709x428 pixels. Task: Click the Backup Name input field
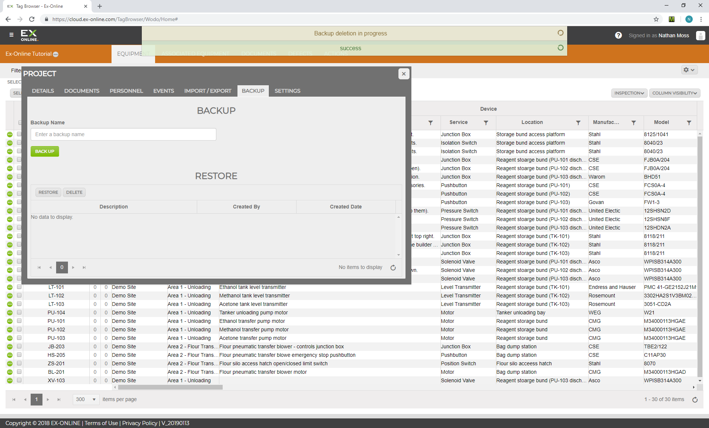tap(123, 135)
